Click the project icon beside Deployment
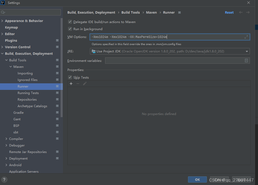 pos(57,158)
